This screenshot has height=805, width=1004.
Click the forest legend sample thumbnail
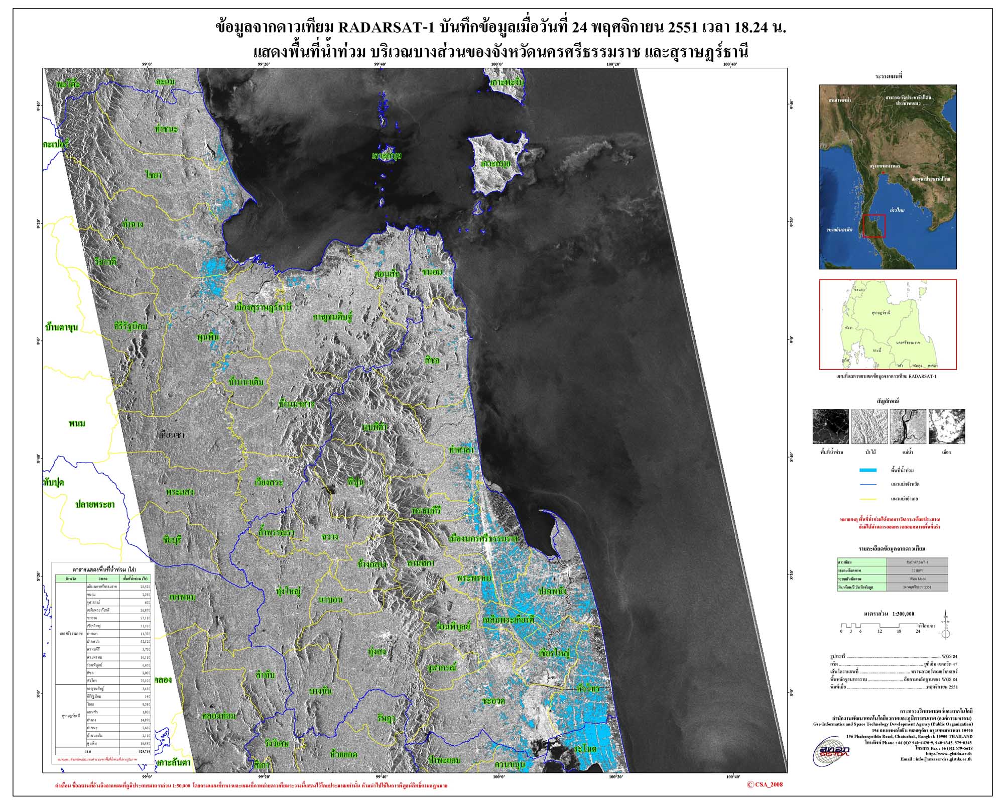(x=869, y=426)
